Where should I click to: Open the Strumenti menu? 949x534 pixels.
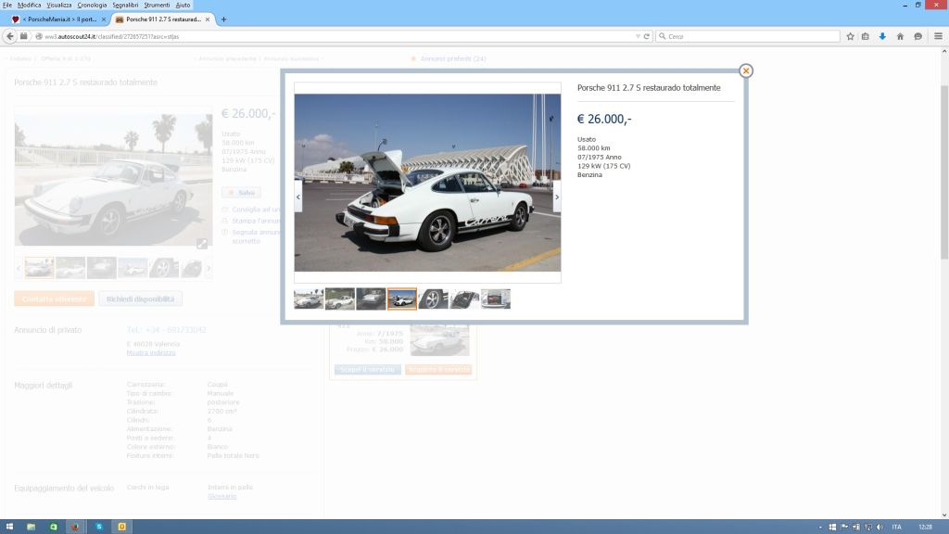click(x=157, y=5)
